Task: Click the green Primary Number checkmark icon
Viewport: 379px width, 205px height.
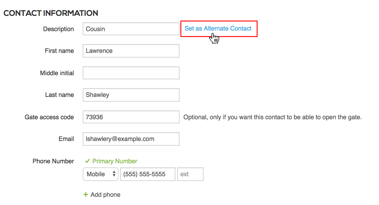Action: click(x=87, y=161)
